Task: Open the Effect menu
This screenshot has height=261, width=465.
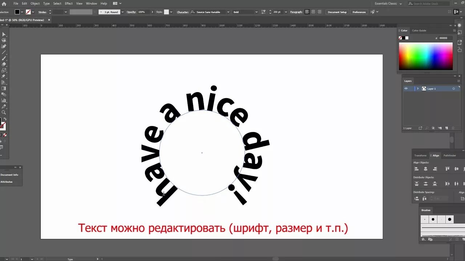Action: coord(69,4)
